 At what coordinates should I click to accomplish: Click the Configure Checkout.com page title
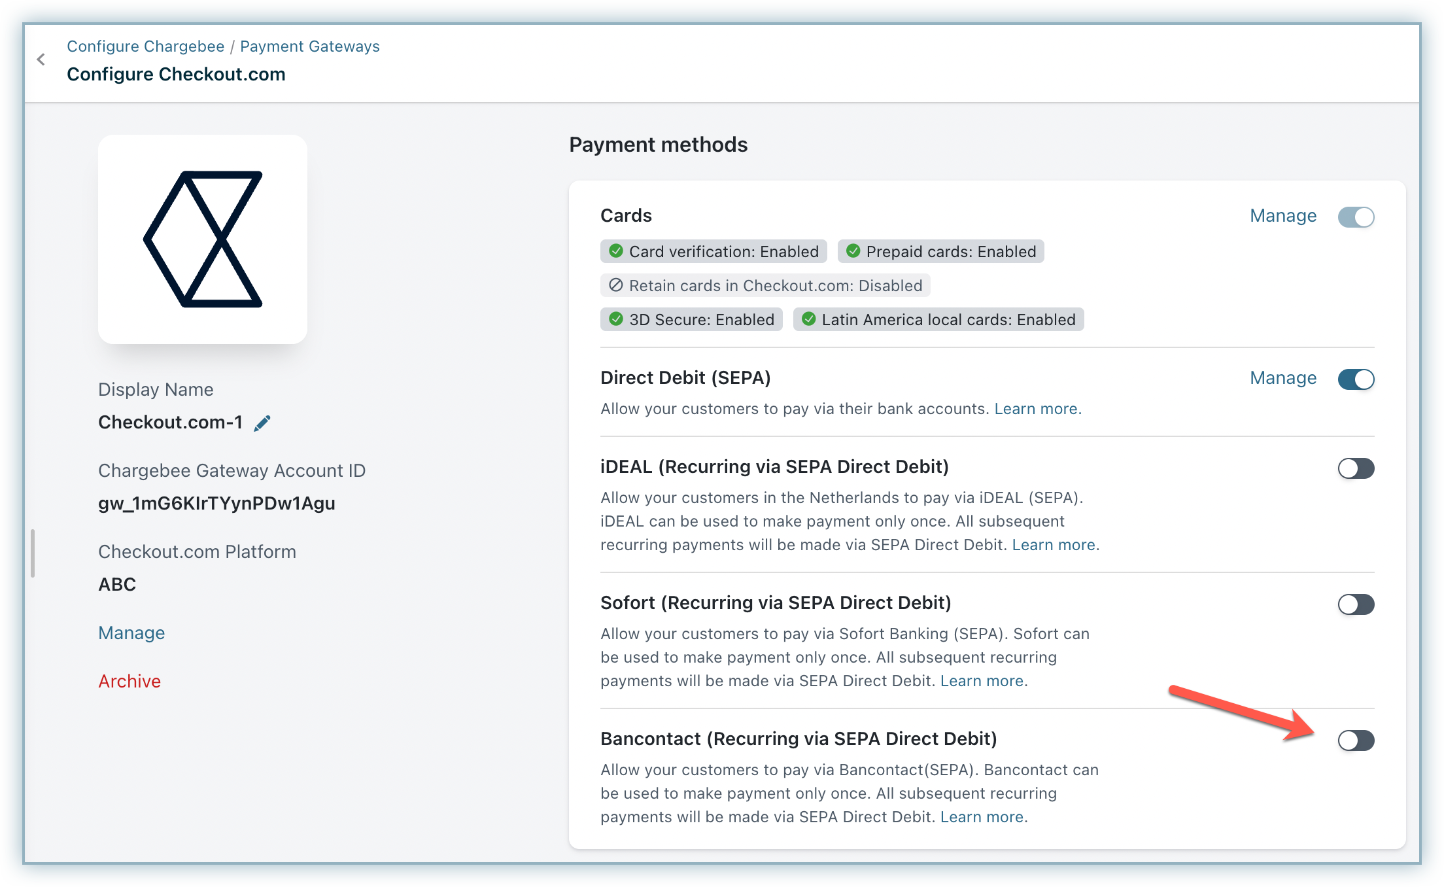tap(176, 75)
